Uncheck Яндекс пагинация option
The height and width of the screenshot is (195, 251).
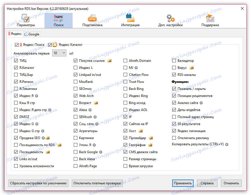coord(174,131)
